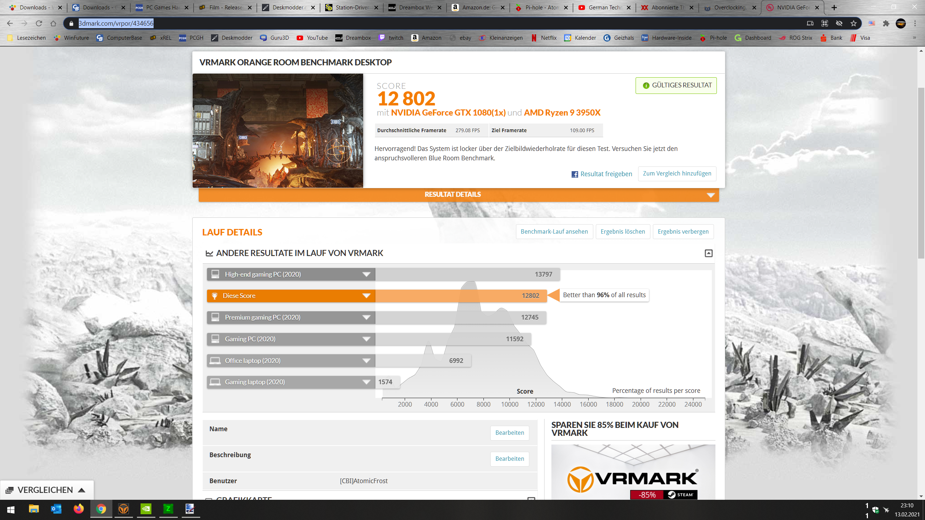Screen dimensions: 925x520
Task: Switch to the Deskmodder tab
Action: pos(288,8)
